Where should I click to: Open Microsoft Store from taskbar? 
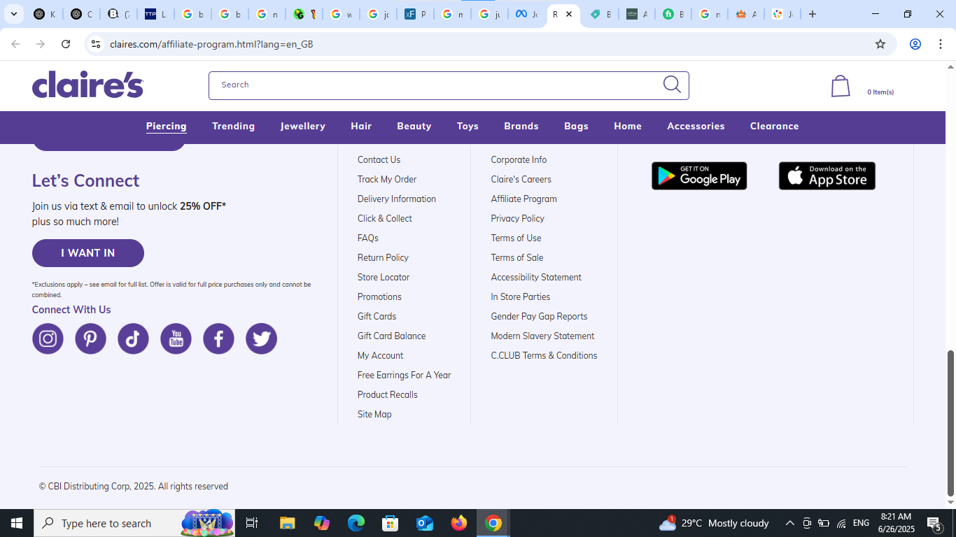[x=391, y=523]
